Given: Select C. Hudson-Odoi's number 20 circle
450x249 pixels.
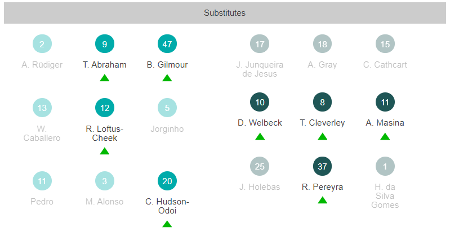Looking at the screenshot, I should coord(167,181).
